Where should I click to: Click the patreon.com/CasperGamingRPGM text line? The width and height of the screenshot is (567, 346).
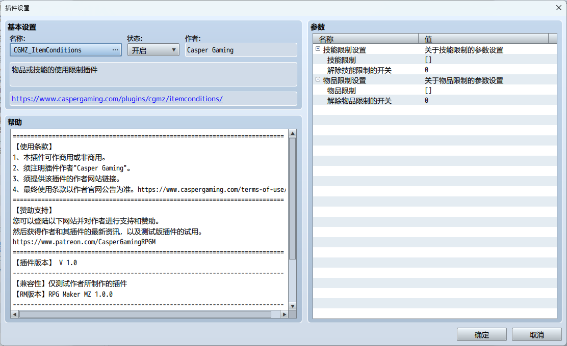pyautogui.click(x=84, y=242)
